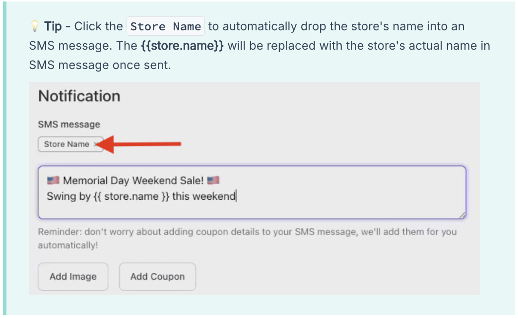Insert the Store Name tag into the message
This screenshot has width=518, height=318.
click(66, 144)
